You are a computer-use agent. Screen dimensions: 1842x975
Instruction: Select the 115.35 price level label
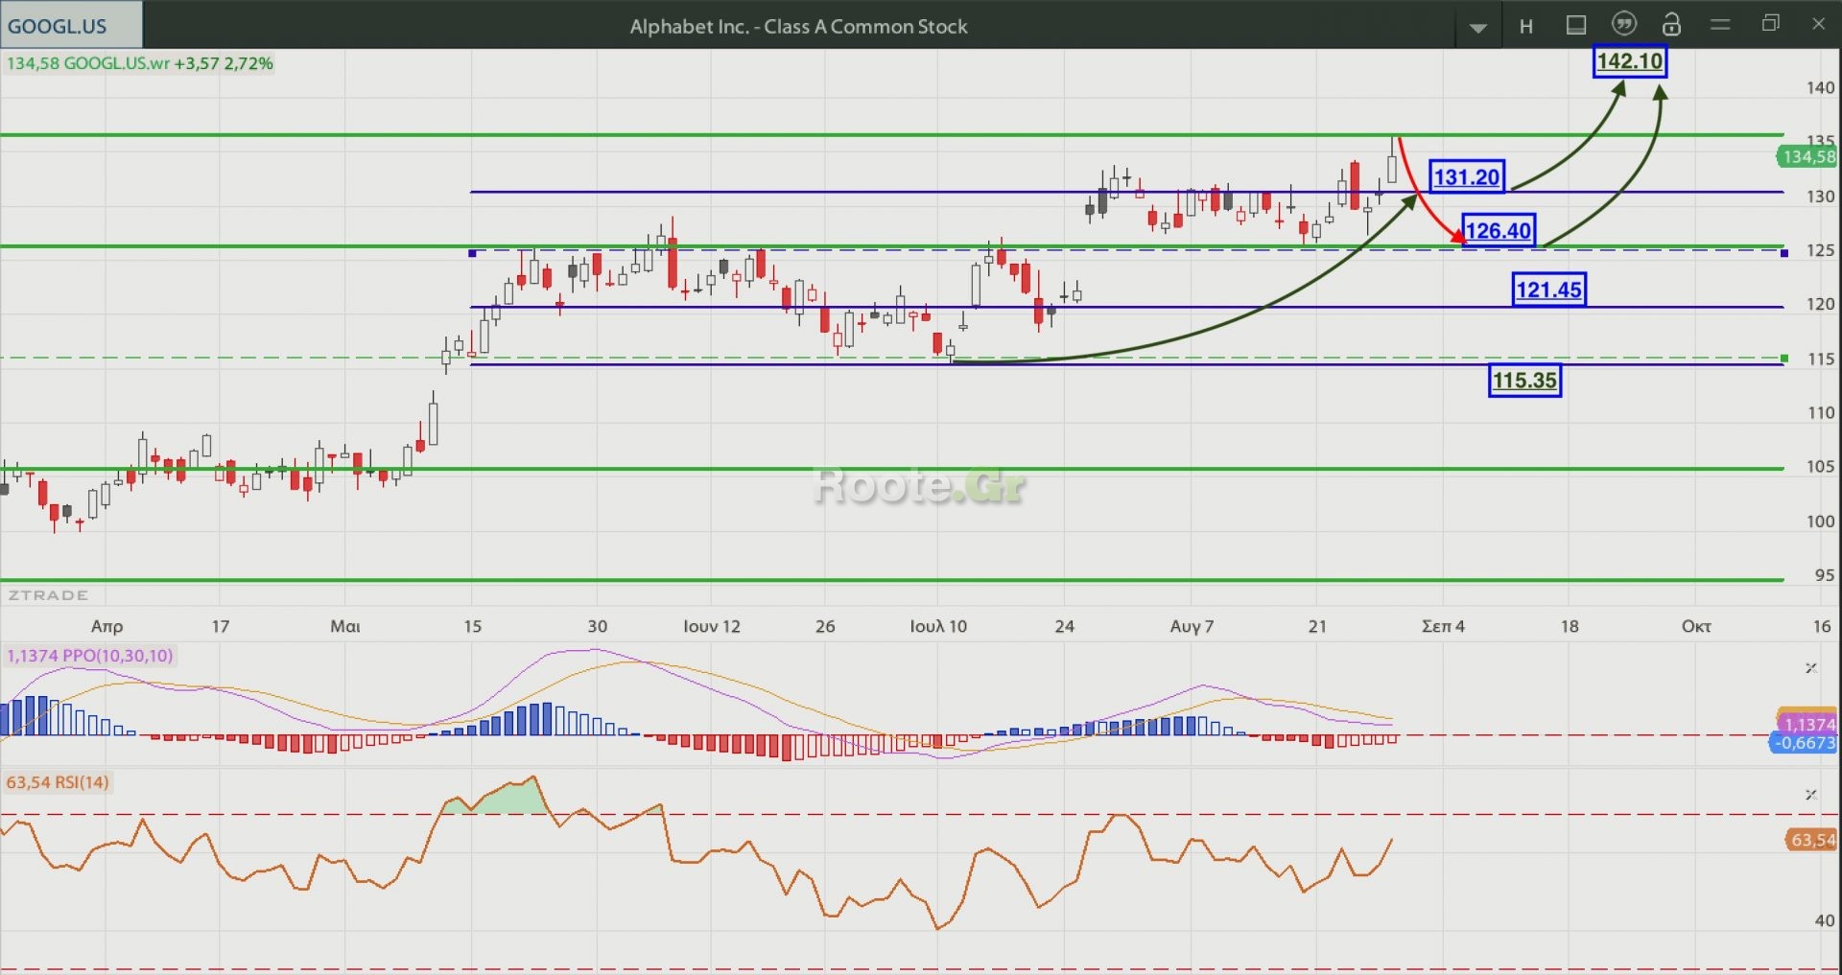tap(1523, 381)
